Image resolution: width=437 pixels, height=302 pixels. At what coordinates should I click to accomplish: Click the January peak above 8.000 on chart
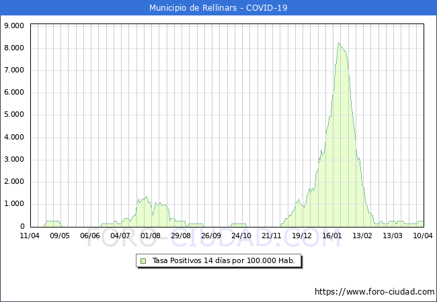point(339,44)
